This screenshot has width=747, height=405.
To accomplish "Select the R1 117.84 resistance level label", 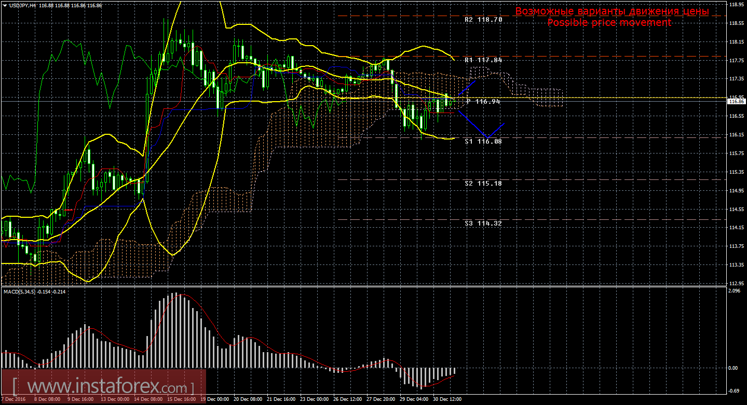I will (x=483, y=60).
